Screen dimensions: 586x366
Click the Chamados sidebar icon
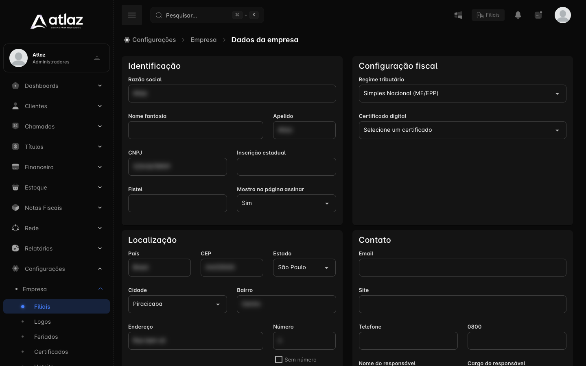[15, 126]
